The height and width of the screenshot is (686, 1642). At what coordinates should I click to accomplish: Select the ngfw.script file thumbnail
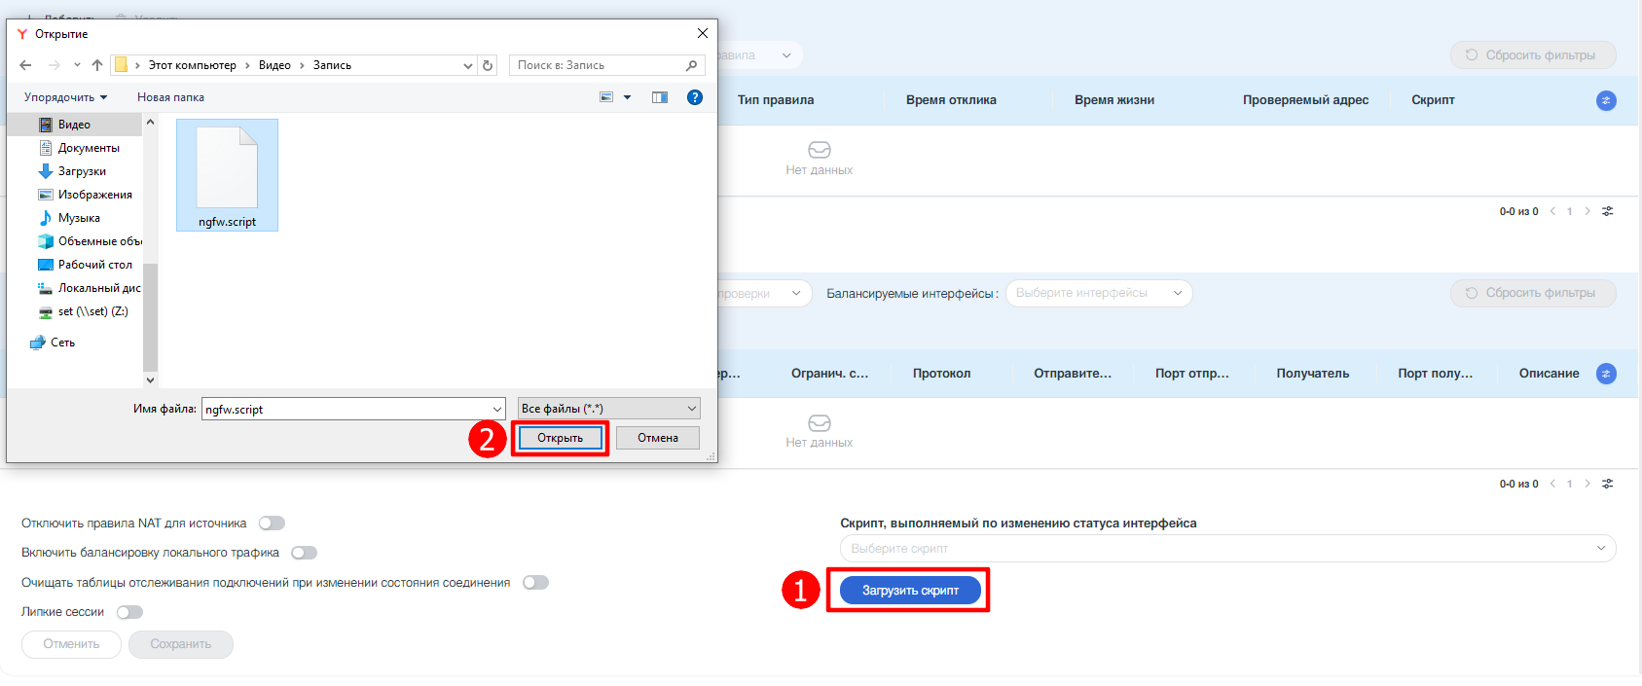pyautogui.click(x=227, y=175)
